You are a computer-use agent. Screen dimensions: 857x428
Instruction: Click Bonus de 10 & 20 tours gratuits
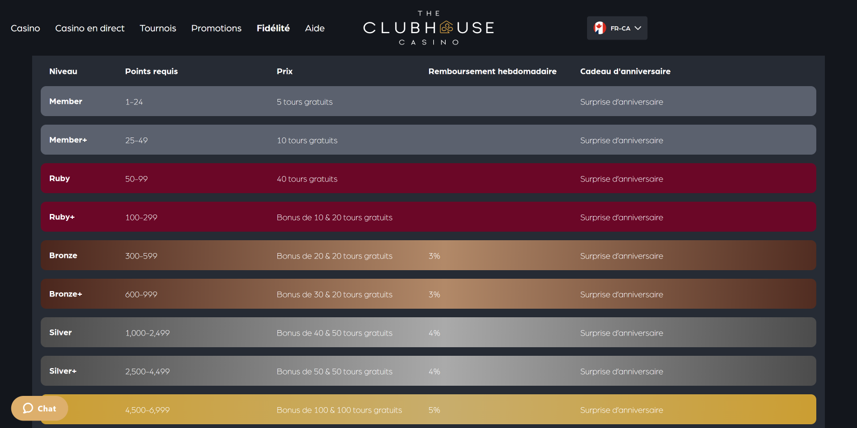tap(335, 217)
